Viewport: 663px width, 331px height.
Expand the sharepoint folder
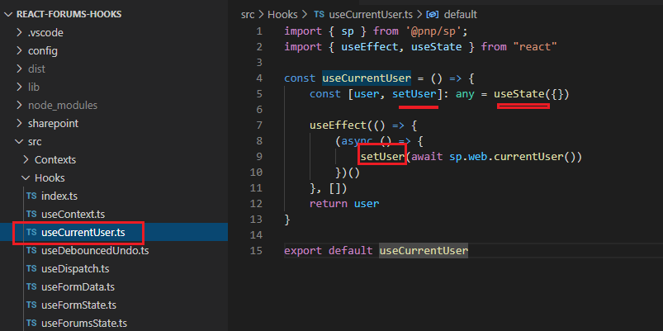53,123
